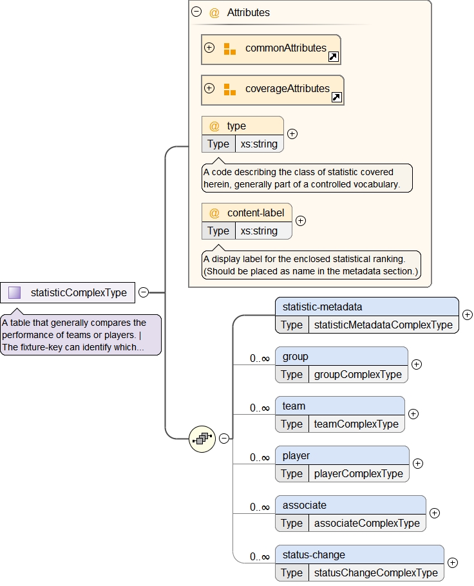Expand the status-change element
Image resolution: width=474 pixels, height=586 pixels.
pyautogui.click(x=452, y=563)
